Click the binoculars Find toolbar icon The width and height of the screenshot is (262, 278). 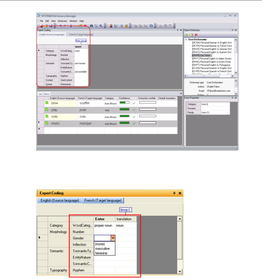click(x=91, y=26)
